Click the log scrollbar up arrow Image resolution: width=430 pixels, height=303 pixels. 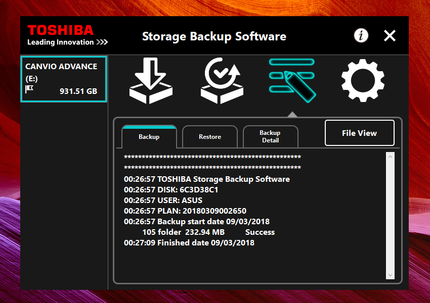pyautogui.click(x=390, y=157)
